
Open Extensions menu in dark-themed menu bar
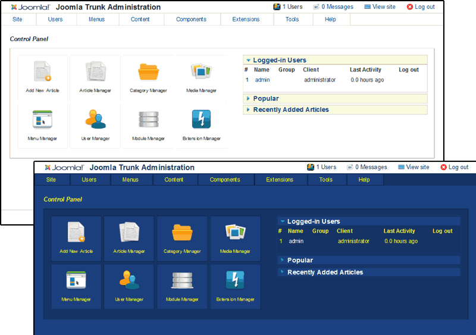pyautogui.click(x=280, y=180)
